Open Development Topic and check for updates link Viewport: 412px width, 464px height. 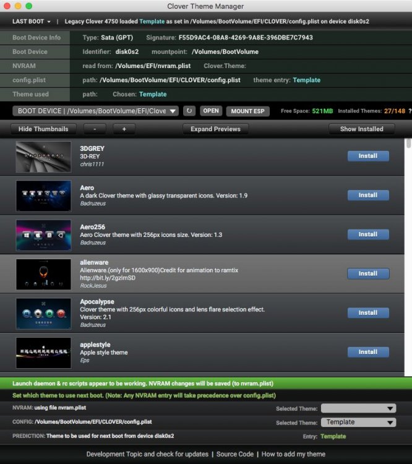click(147, 454)
